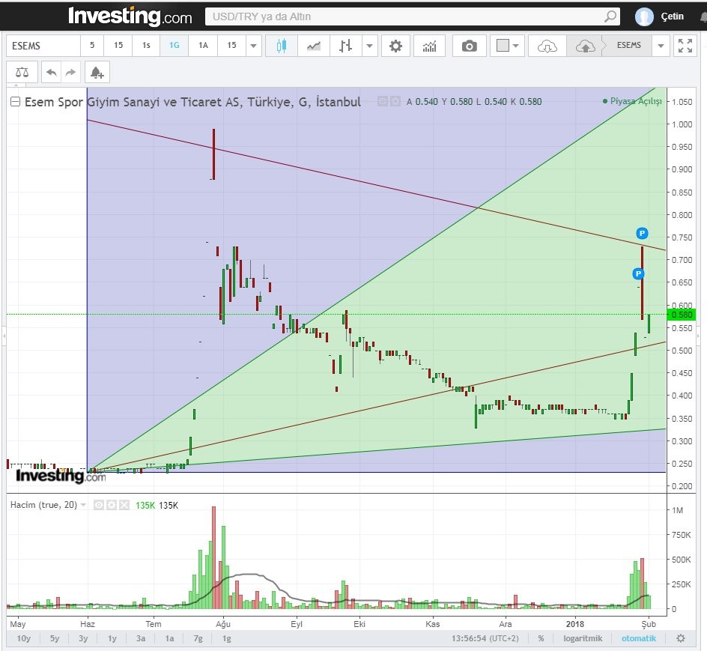Image resolution: width=707 pixels, height=651 pixels.
Task: Select the 1A monthly interval
Action: pyautogui.click(x=203, y=45)
